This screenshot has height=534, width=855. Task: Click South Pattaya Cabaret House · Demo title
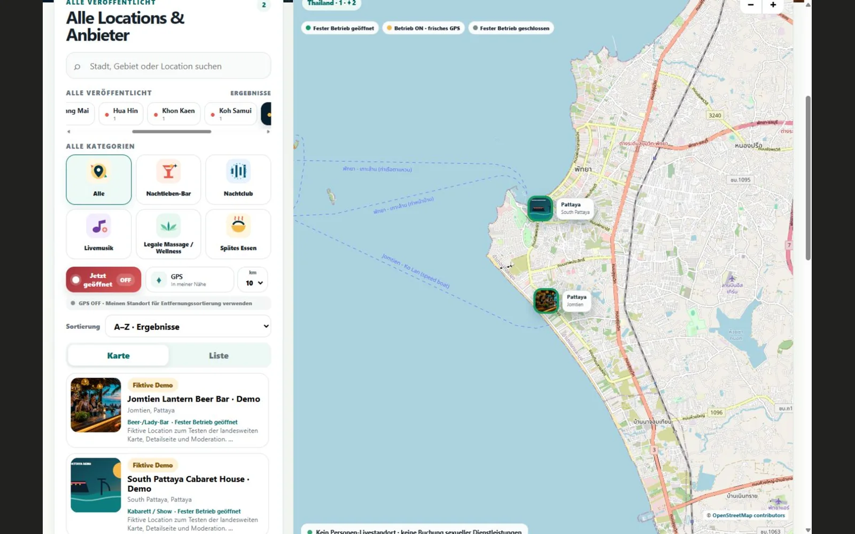coord(188,484)
